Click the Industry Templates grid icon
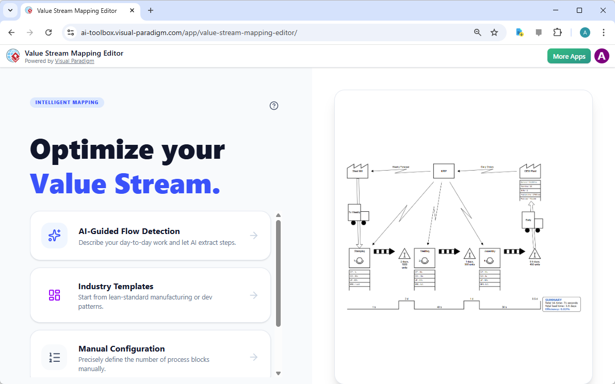615x384 pixels. click(54, 295)
